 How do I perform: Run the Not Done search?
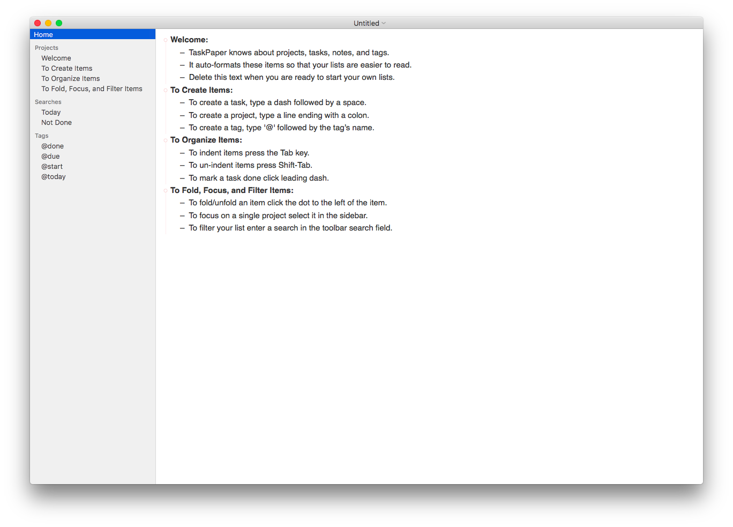click(56, 122)
